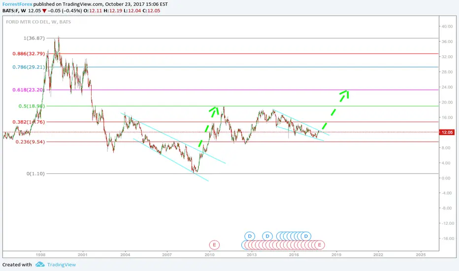Click the standalone red E earnings marker near 2010
The height and width of the screenshot is (271, 459).
coord(214,244)
